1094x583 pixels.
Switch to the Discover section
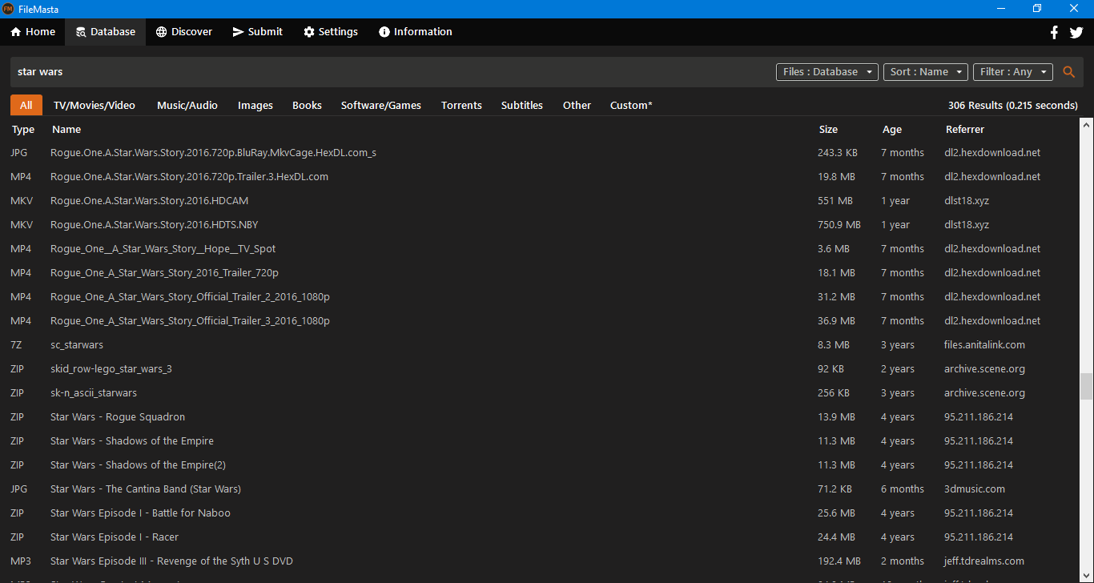point(184,32)
